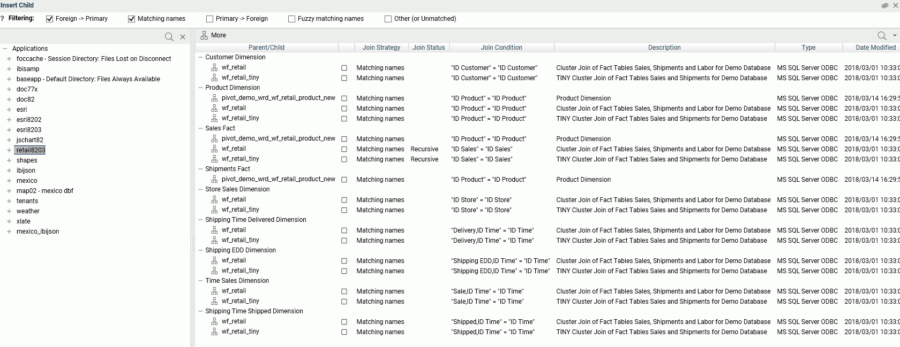Enable the Fuzzy matching names filter
900x347 pixels.
click(291, 19)
